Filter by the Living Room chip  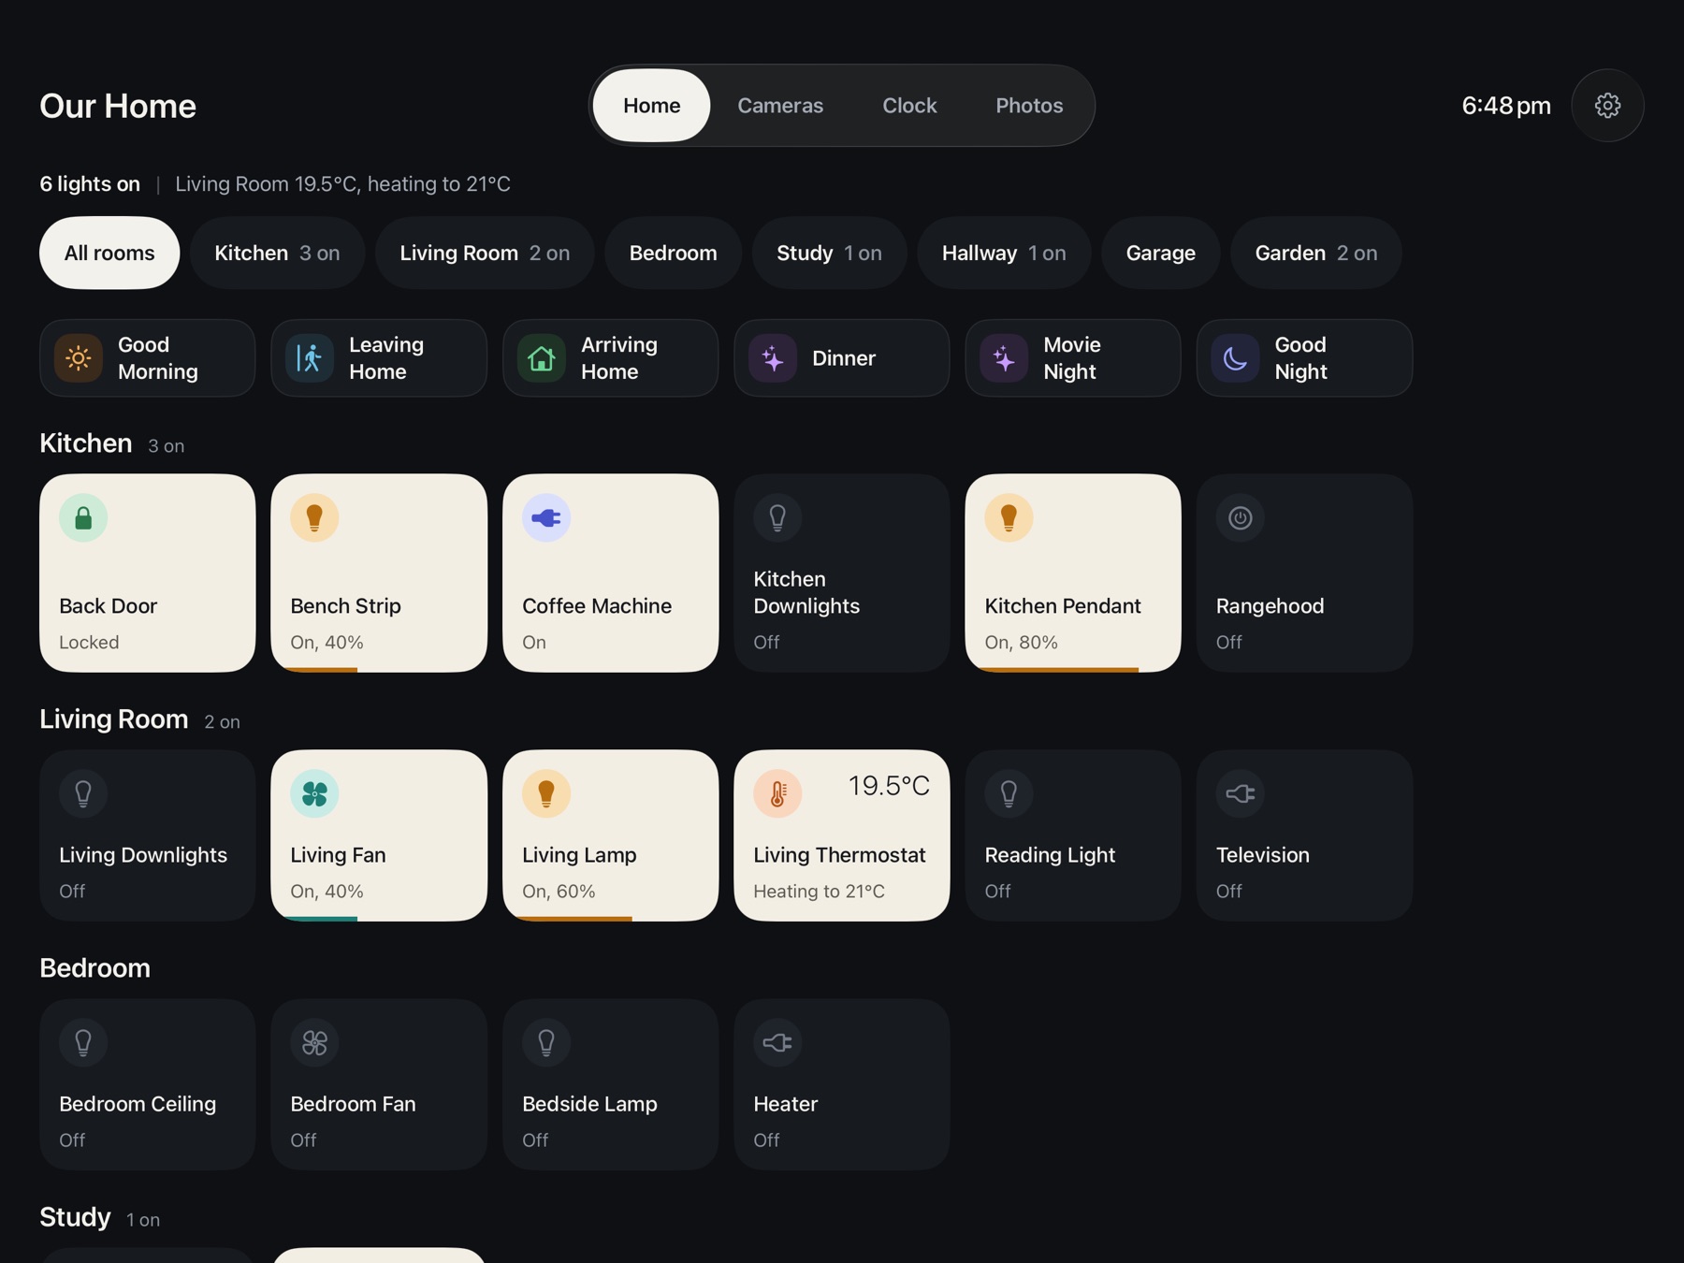[x=485, y=254]
